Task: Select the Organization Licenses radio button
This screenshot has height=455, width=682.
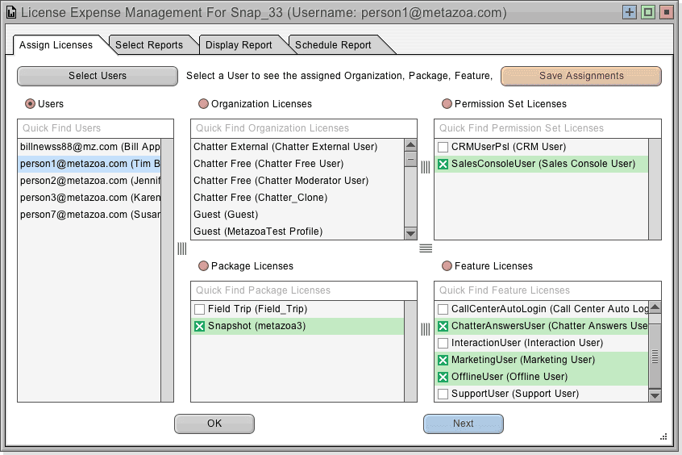Action: coord(203,103)
